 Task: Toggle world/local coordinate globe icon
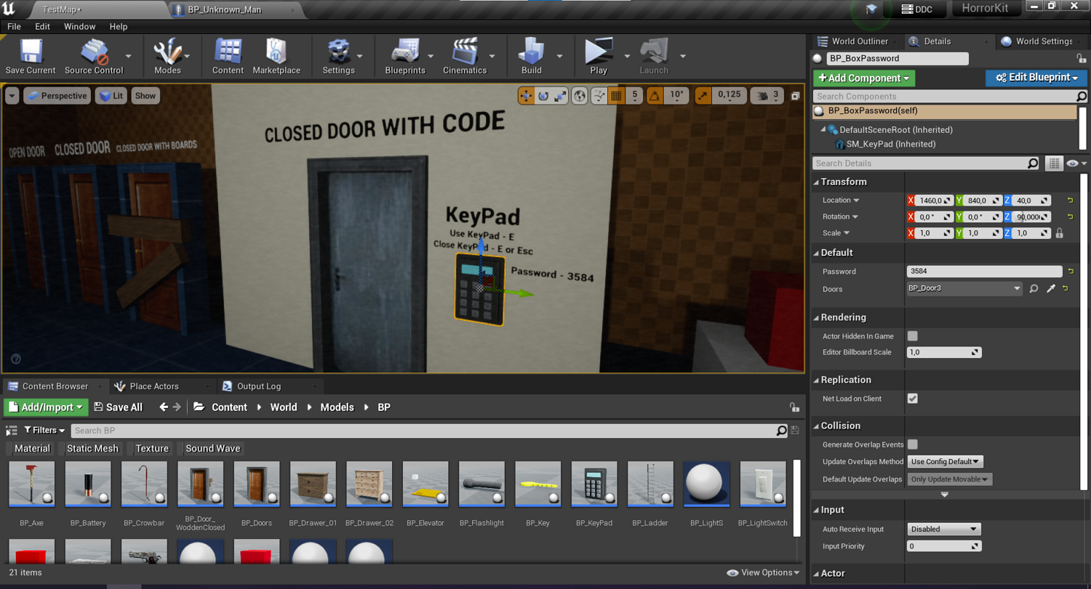(580, 95)
